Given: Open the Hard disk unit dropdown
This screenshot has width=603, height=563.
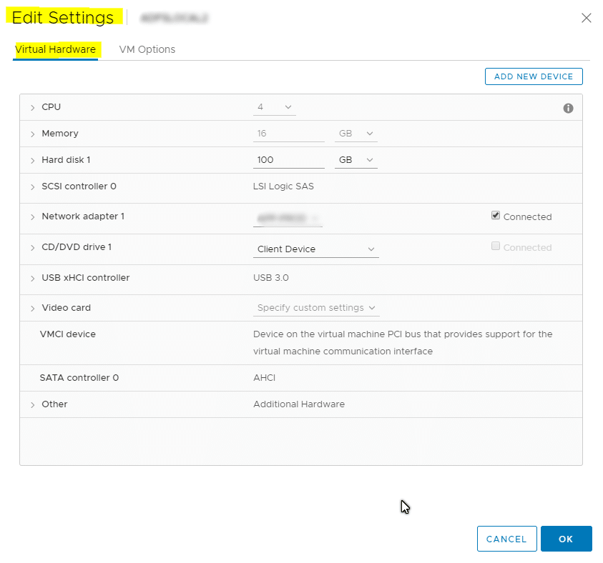Looking at the screenshot, I should [x=356, y=160].
